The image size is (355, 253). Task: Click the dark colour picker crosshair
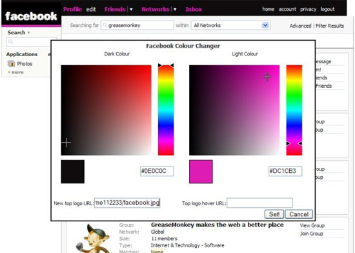click(x=66, y=143)
